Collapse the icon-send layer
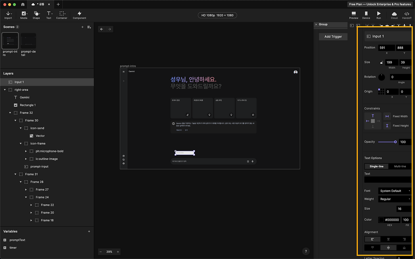 pyautogui.click(x=21, y=128)
